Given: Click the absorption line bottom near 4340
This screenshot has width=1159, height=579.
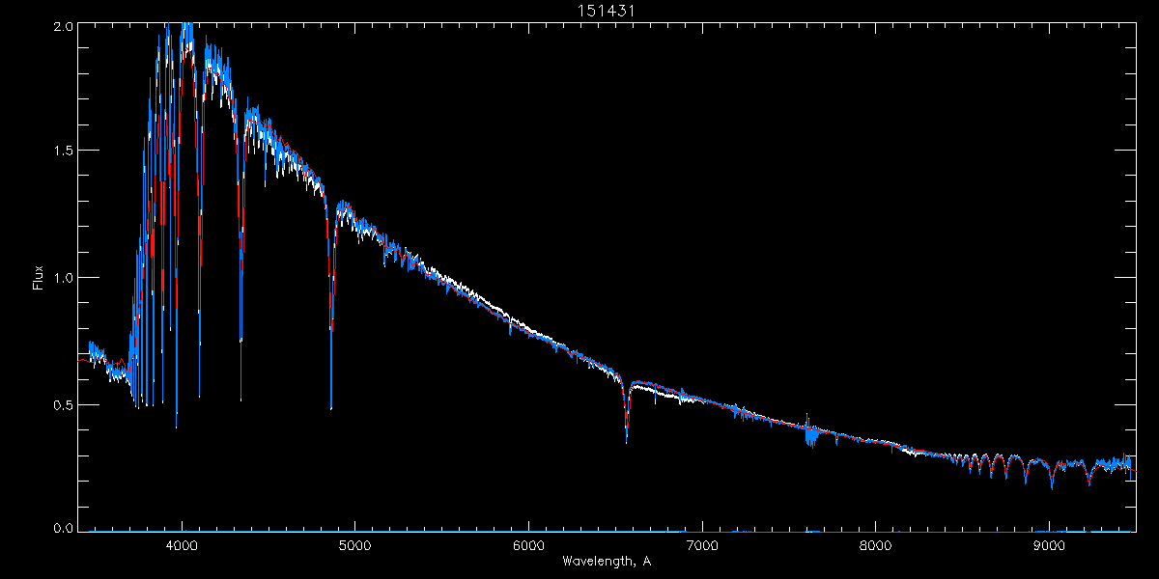Looking at the screenshot, I should (x=240, y=396).
